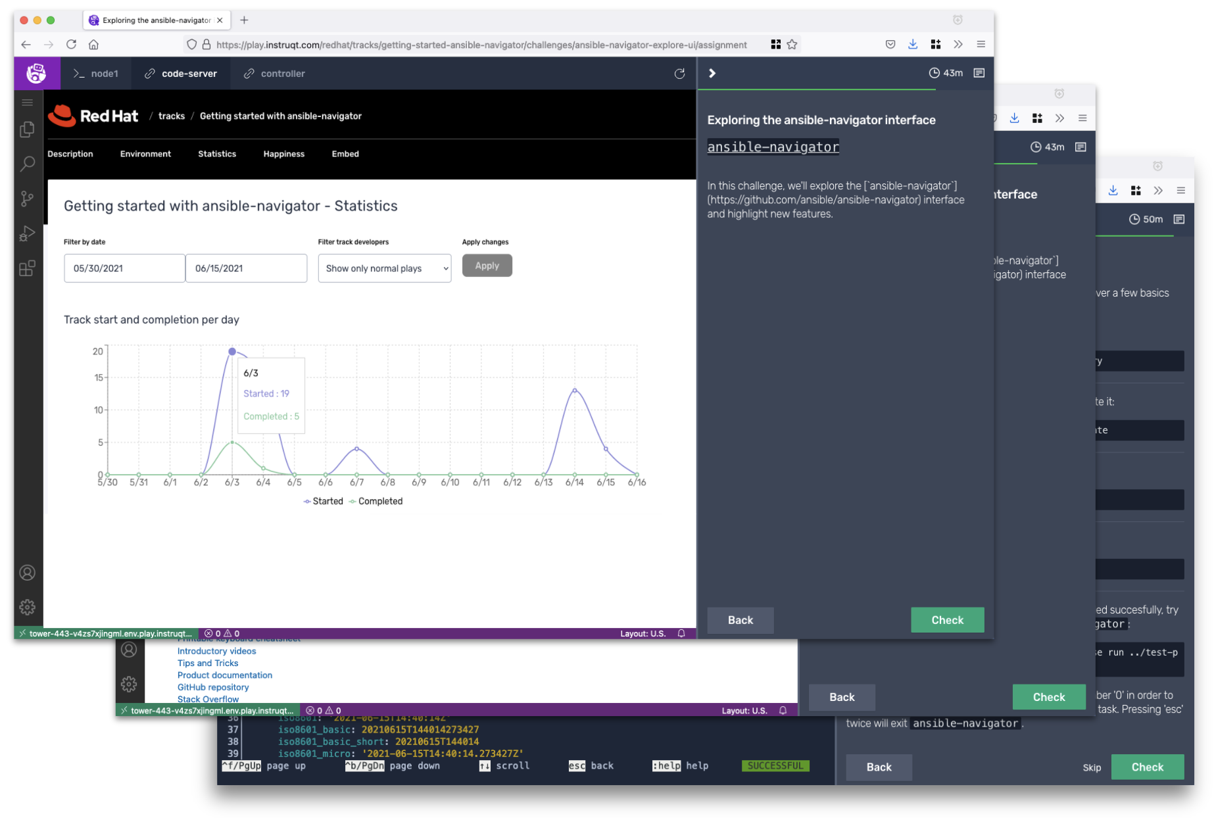Screen dimensions: 1214x818
Task: Open the Run and Debug icon
Action: pos(28,233)
